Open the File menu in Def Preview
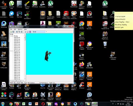 (x=11, y=29)
